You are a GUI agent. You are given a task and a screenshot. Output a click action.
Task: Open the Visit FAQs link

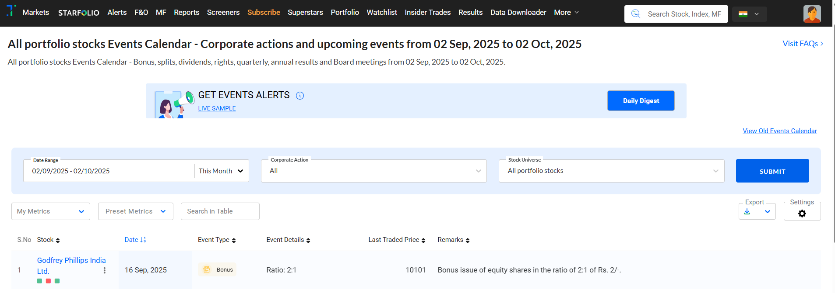(803, 44)
